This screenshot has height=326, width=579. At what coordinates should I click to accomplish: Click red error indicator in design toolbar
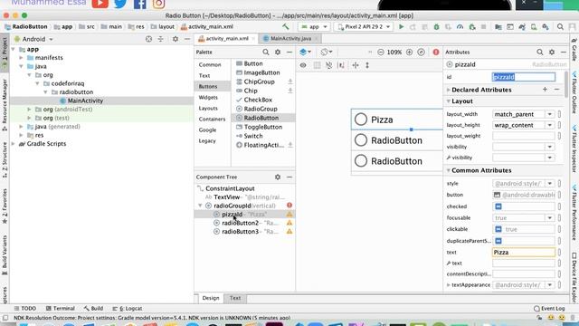436,53
